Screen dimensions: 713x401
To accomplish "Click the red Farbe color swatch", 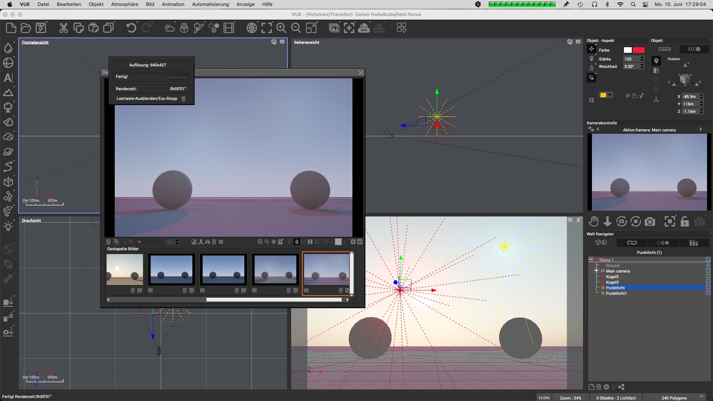I will (x=638, y=50).
